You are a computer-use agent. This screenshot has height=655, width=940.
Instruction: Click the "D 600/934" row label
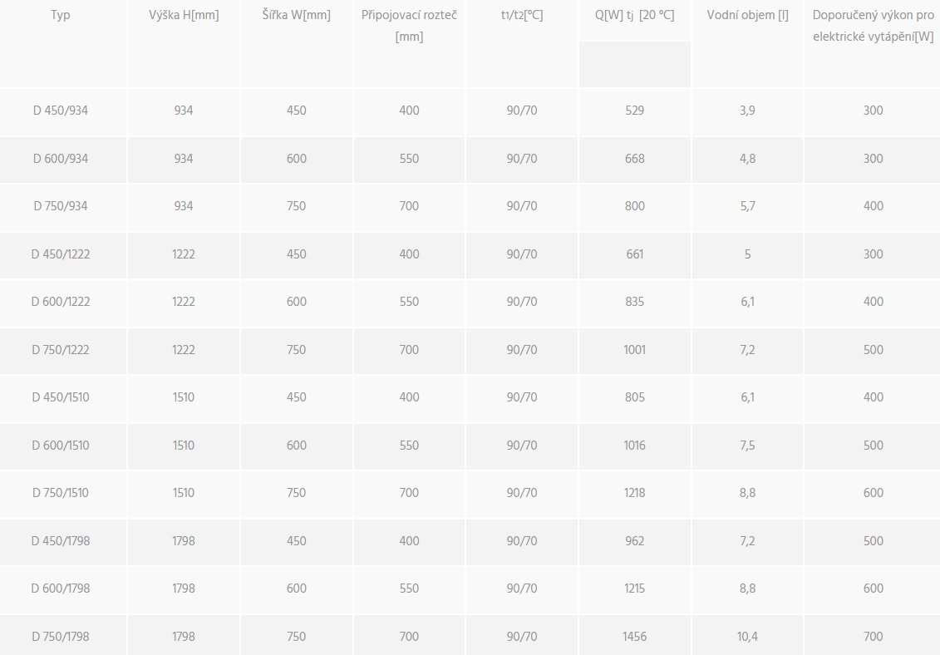pos(61,159)
